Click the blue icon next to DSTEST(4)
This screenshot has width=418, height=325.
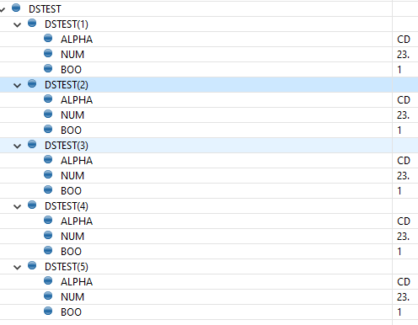point(32,205)
